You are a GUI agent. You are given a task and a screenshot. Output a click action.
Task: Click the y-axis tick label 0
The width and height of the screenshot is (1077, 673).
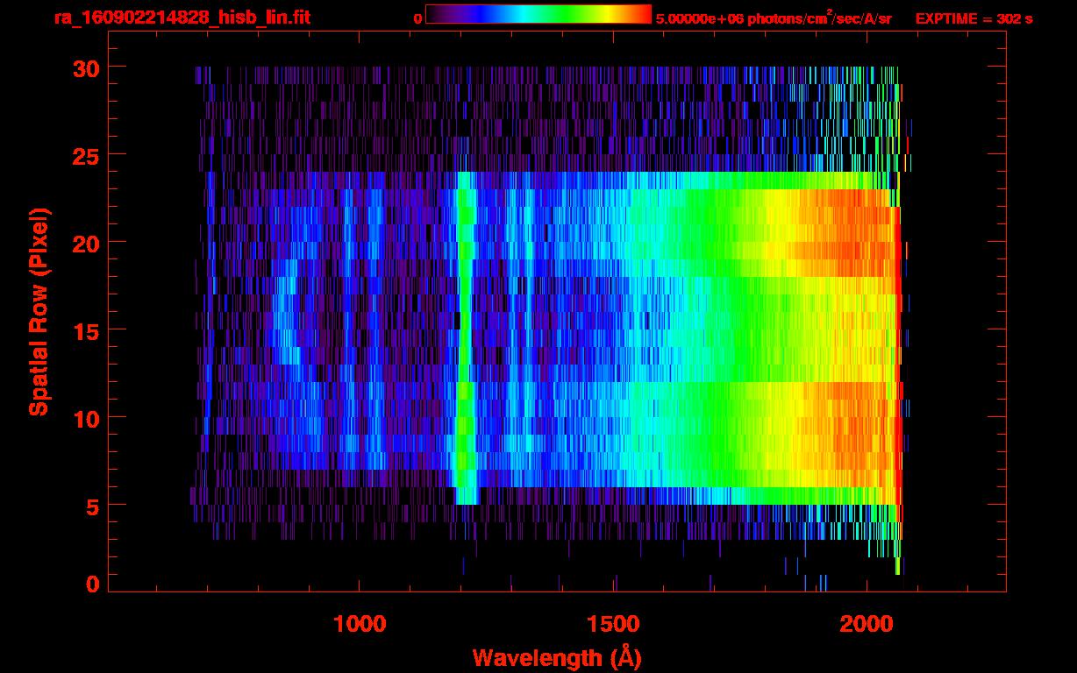pos(93,584)
